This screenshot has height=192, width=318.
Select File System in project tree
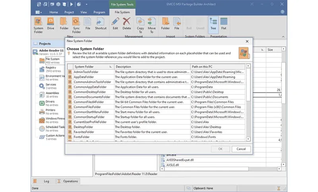click(52, 60)
